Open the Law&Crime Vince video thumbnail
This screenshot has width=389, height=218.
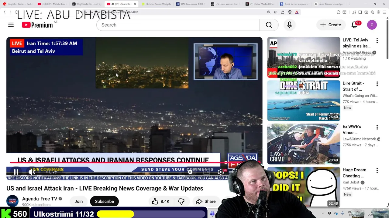[x=304, y=144]
